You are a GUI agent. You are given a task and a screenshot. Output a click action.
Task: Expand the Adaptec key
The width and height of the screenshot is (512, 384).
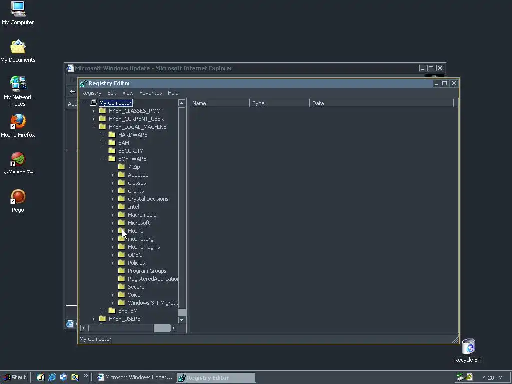point(112,175)
